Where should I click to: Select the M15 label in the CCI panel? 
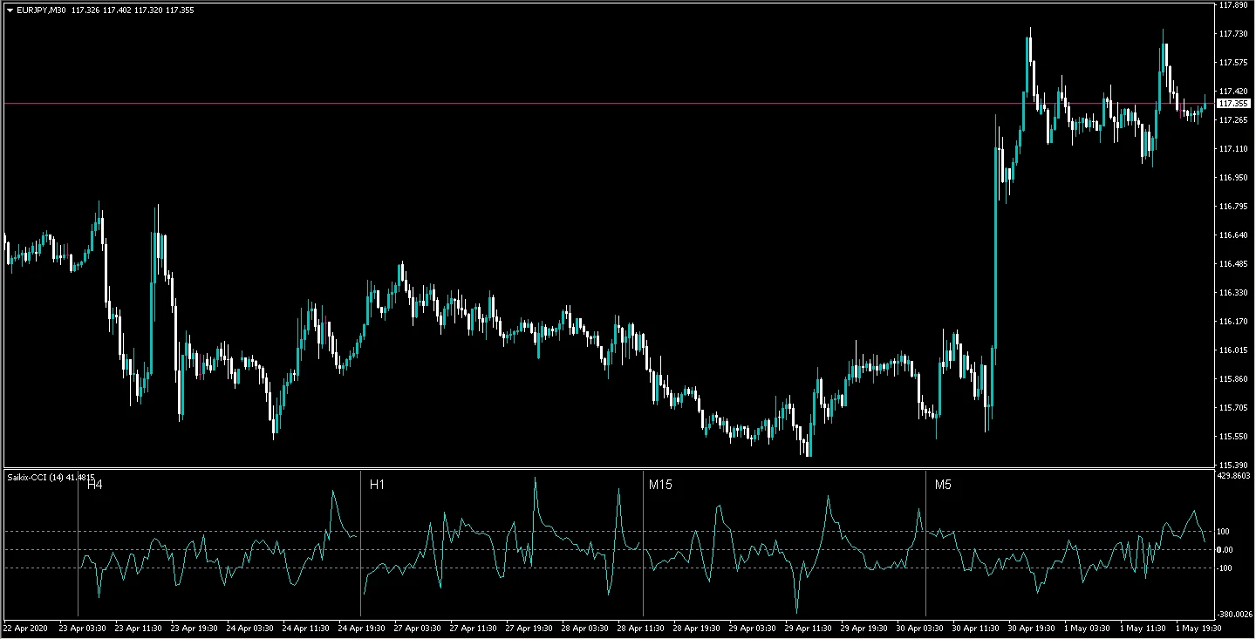(660, 485)
